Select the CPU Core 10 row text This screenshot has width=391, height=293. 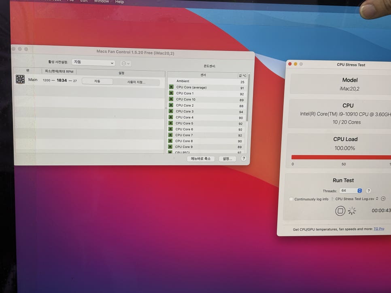(186, 99)
